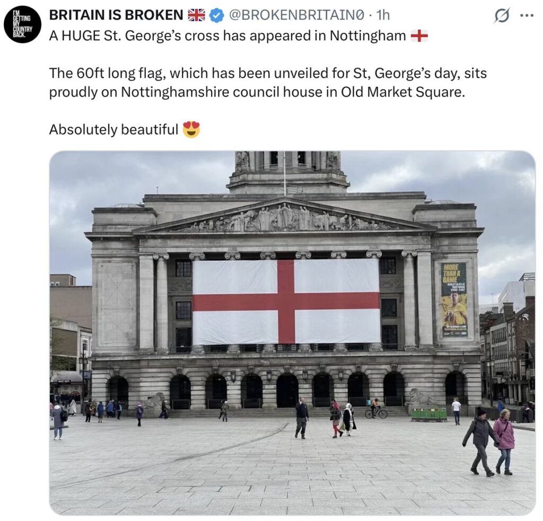The width and height of the screenshot is (543, 521).
Task: Click the More Than A Game banner
Action: tap(454, 300)
